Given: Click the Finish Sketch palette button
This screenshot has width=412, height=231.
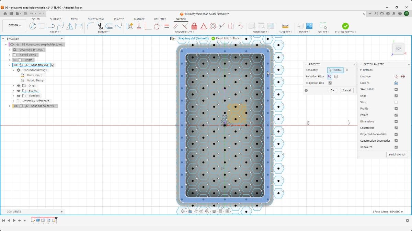Looking at the screenshot, I should point(397,155).
